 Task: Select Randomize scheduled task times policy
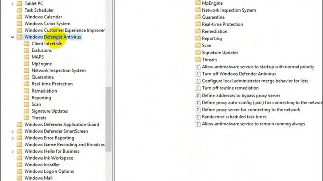(x=234, y=117)
